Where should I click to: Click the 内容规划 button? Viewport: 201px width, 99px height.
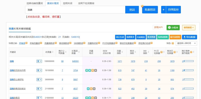pos(141,37)
